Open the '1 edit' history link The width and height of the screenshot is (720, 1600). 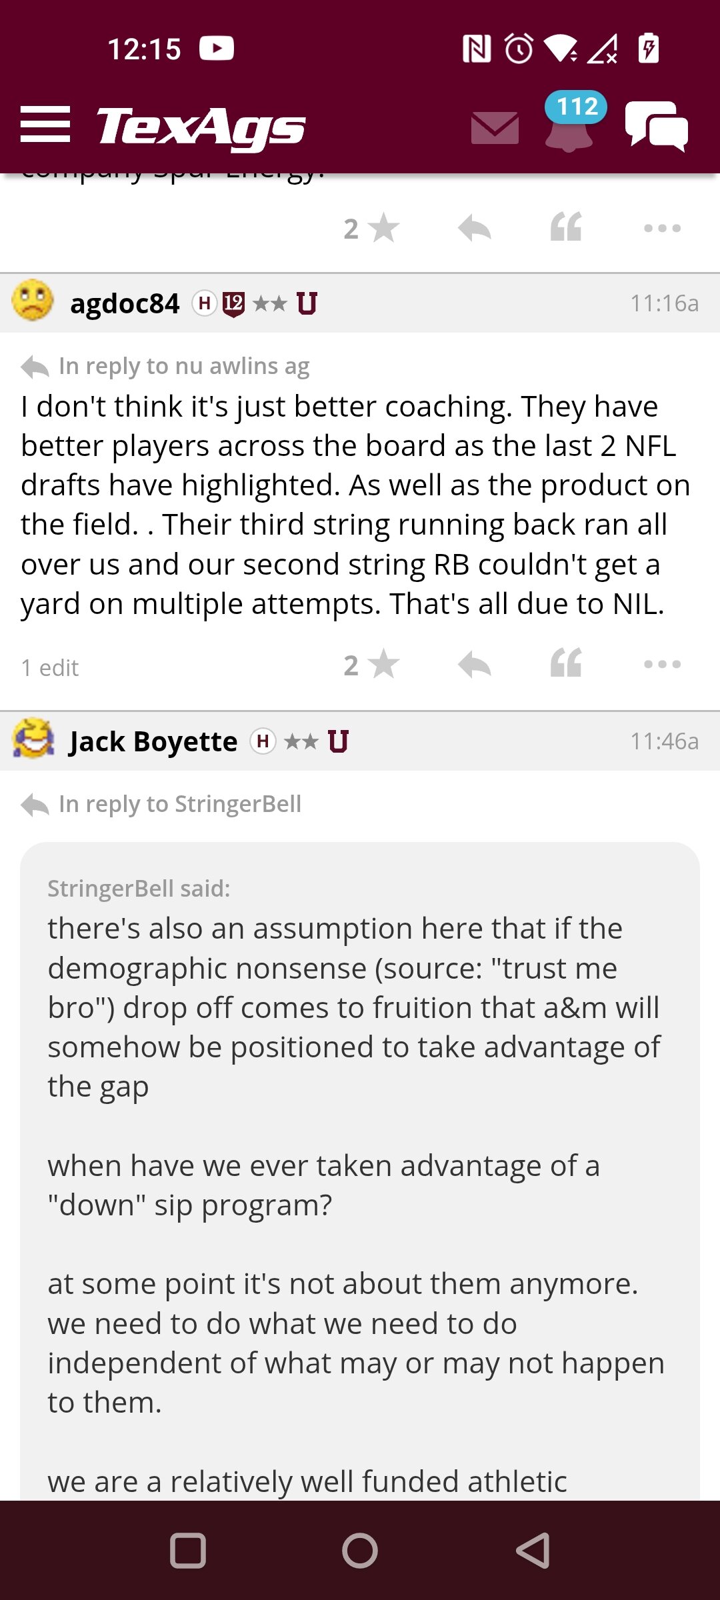[50, 667]
